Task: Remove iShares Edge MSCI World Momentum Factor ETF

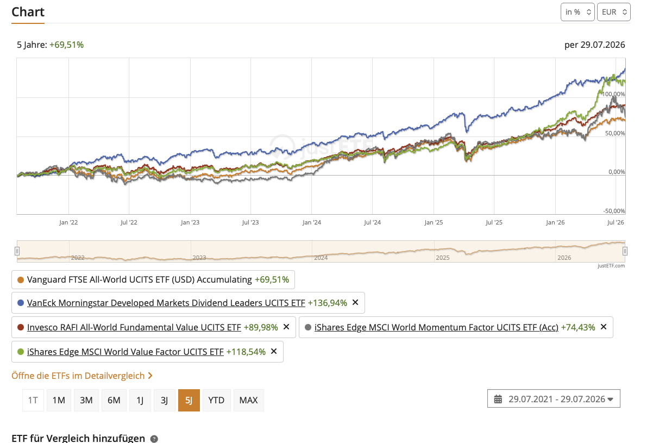Action: pos(604,327)
